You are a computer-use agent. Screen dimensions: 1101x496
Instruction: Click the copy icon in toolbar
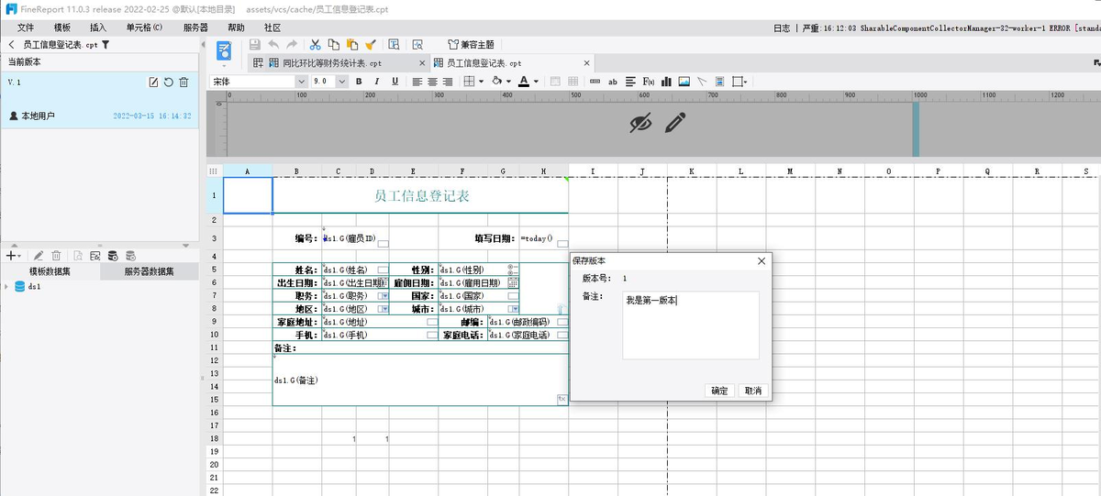(x=334, y=44)
